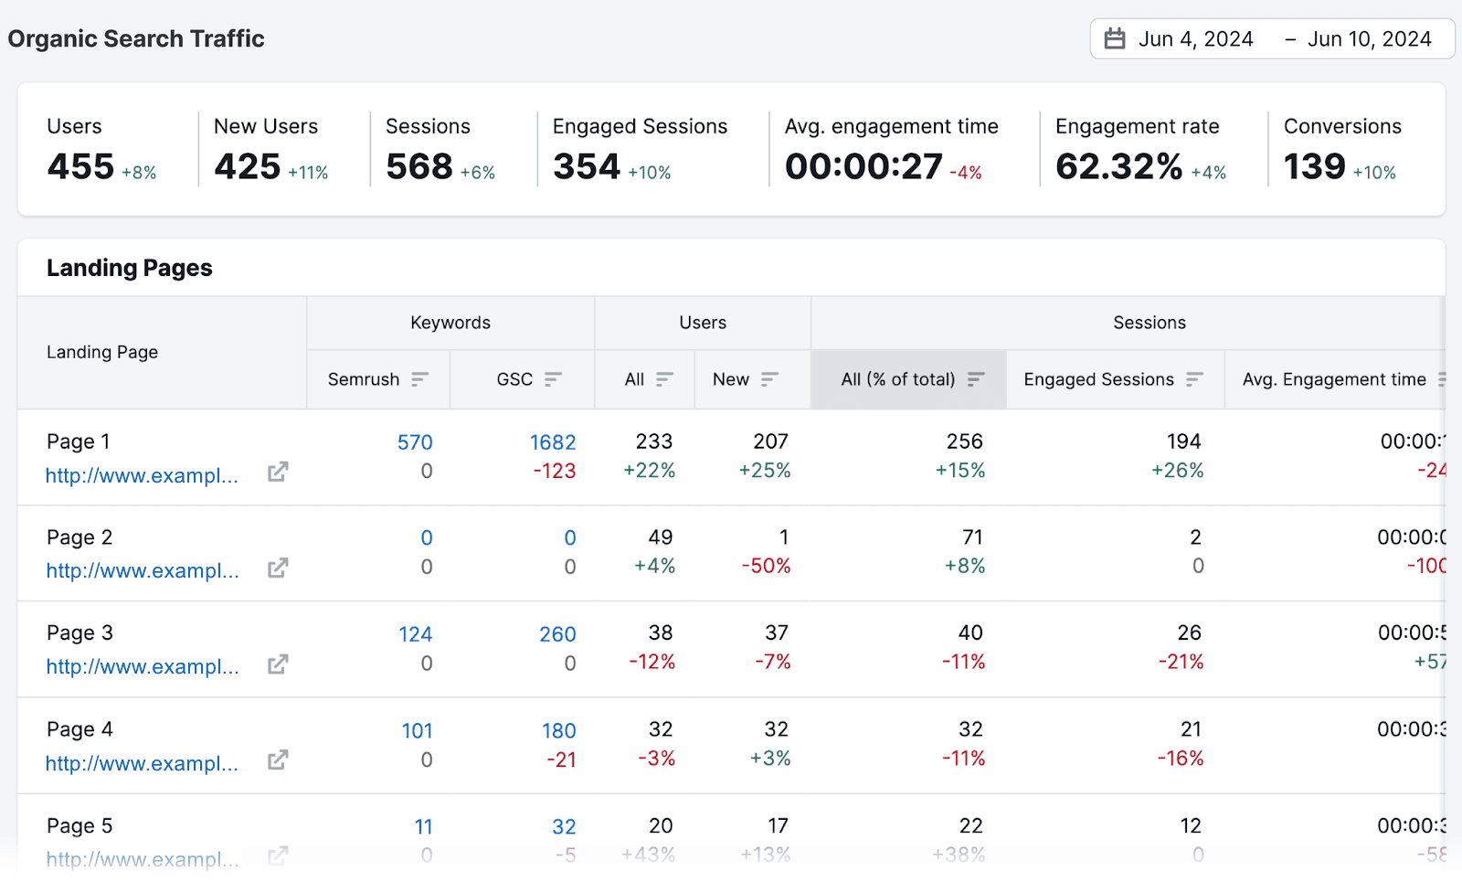Open Page 4 via its external link icon

[x=277, y=760]
